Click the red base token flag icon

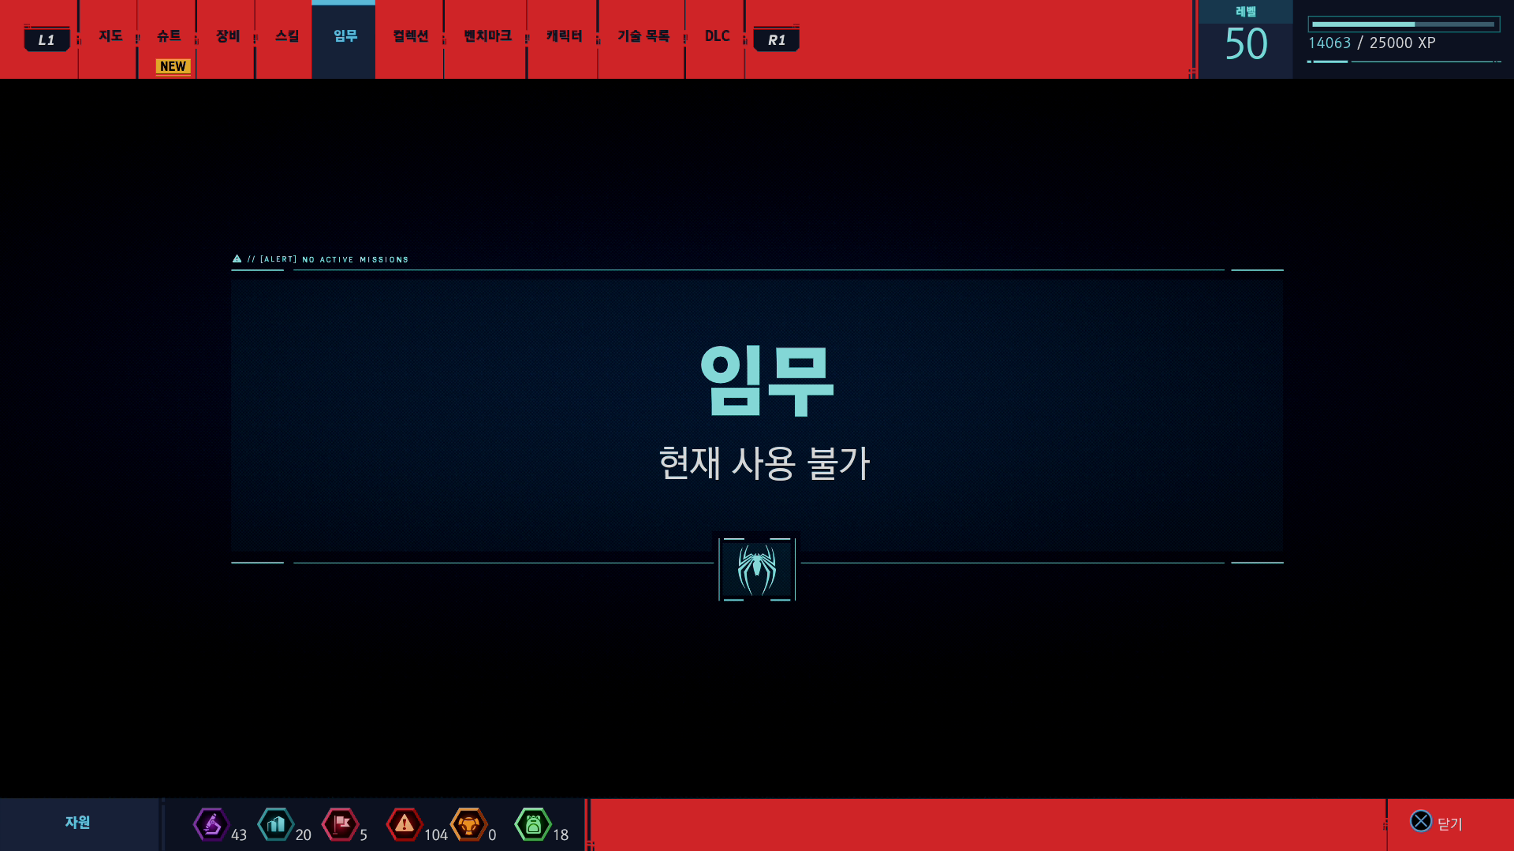tap(340, 824)
